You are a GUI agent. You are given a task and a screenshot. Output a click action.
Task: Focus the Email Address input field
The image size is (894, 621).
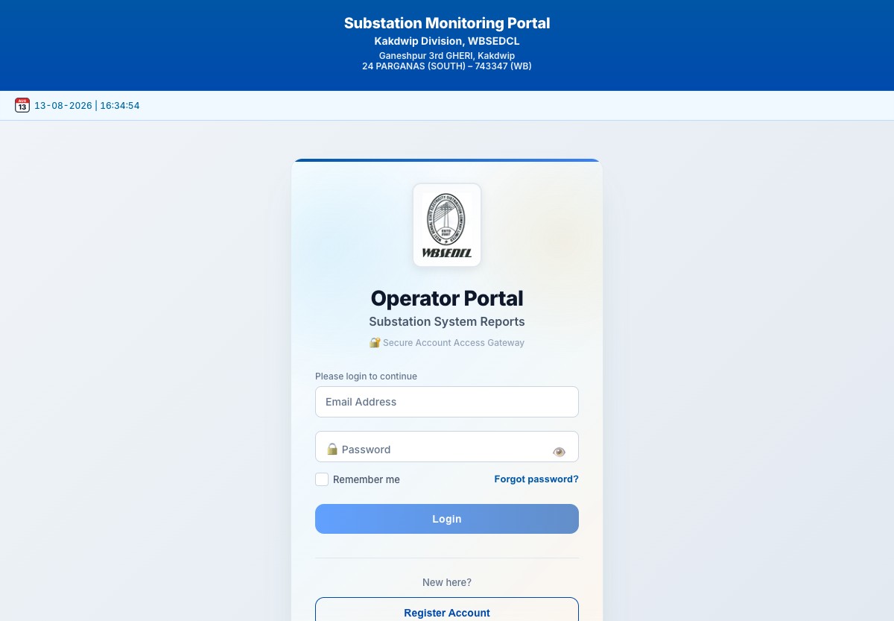click(x=447, y=402)
